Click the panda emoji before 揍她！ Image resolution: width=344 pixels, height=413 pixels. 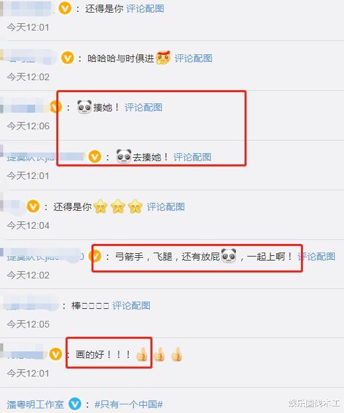pos(84,107)
